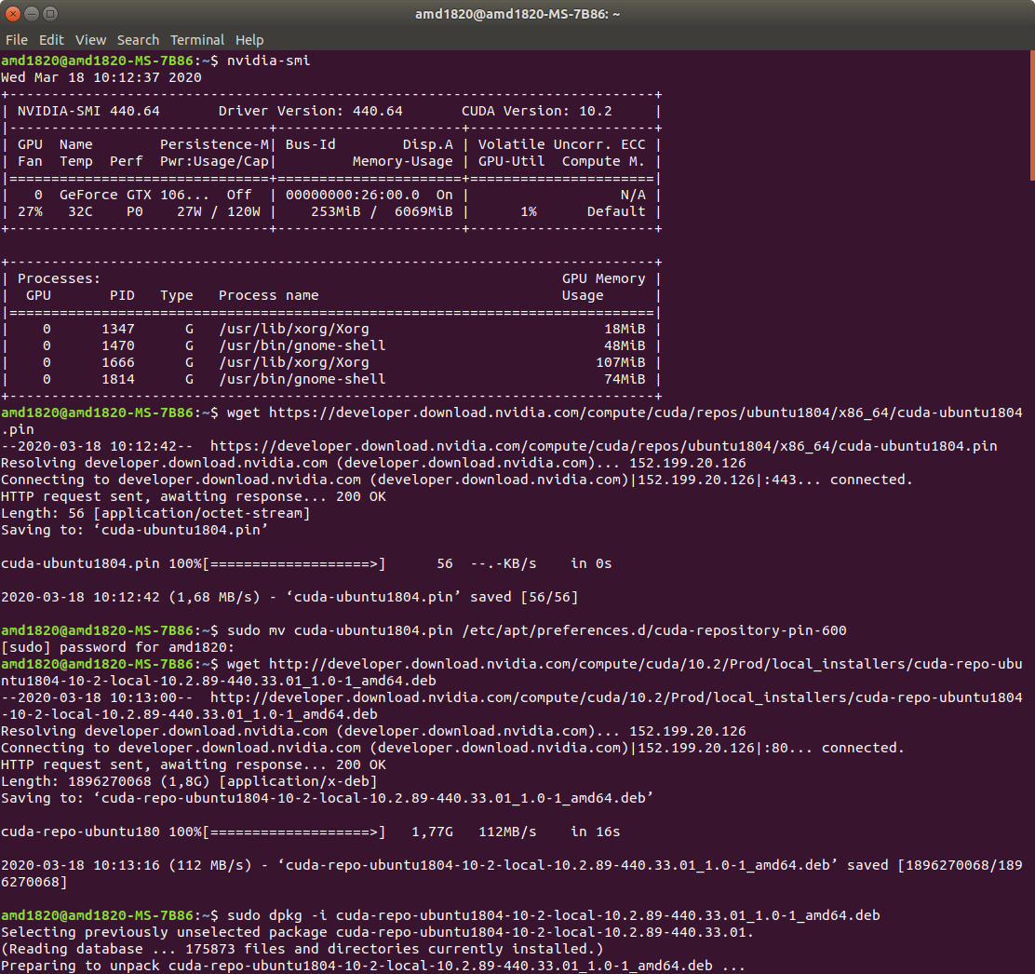
Task: Click power usage '27W / 120W'
Action: pyautogui.click(x=219, y=211)
